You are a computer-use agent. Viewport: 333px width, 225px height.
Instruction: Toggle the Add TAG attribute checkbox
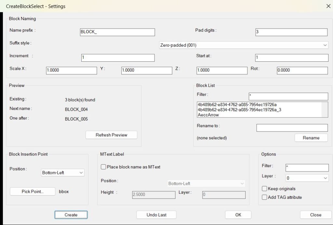coord(264,197)
